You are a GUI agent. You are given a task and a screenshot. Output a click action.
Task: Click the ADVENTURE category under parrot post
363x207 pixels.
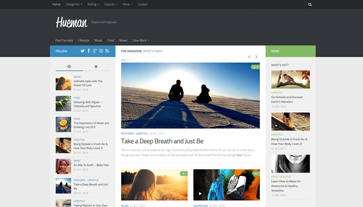point(201,205)
